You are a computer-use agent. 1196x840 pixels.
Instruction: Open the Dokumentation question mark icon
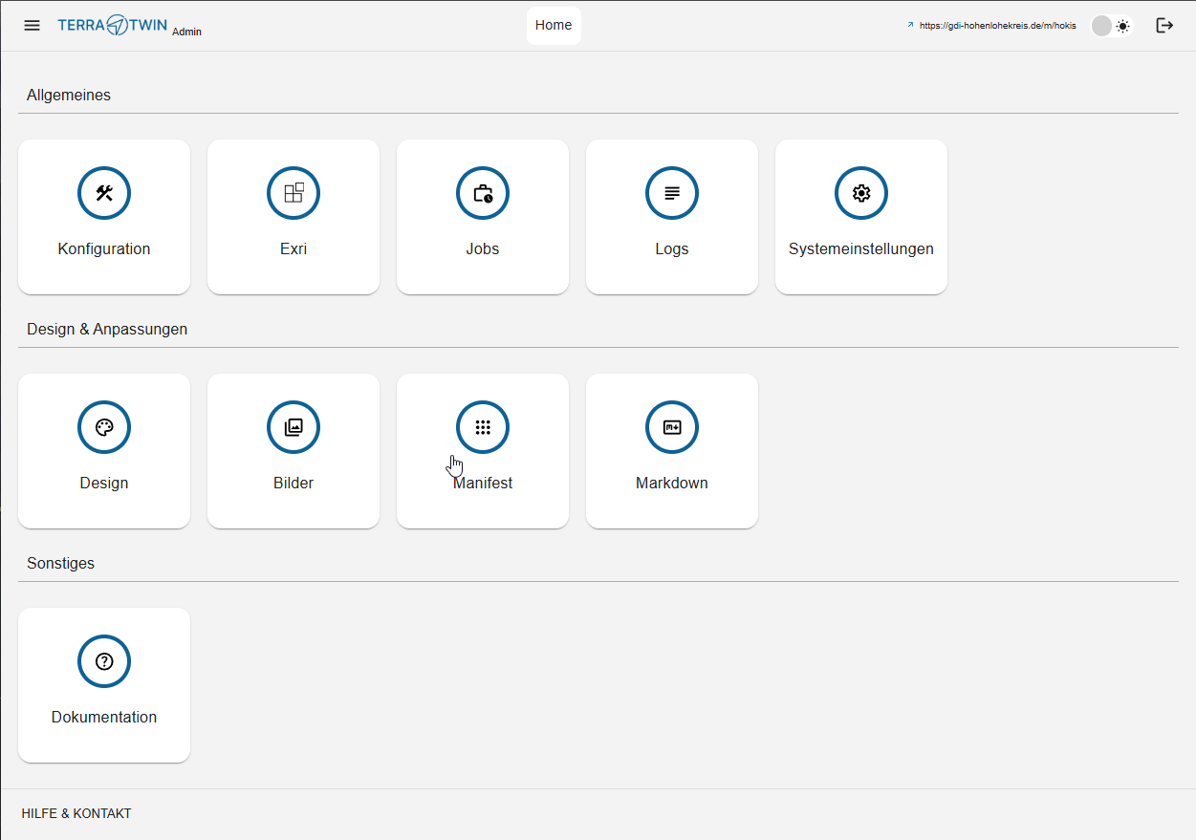point(104,661)
